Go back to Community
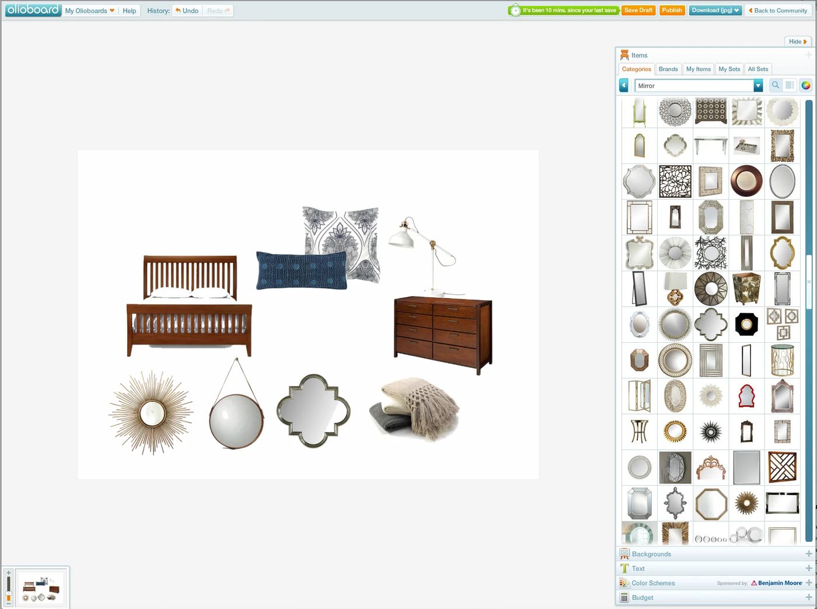 pos(778,11)
